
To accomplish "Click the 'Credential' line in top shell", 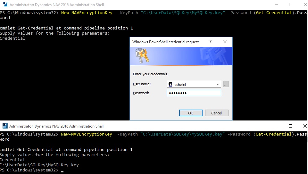I will 12,38.
